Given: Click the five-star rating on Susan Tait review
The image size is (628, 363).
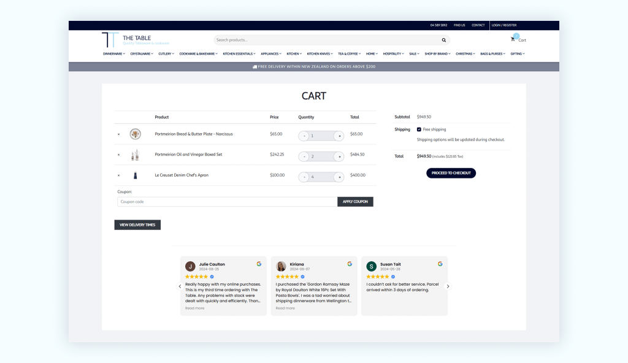Looking at the screenshot, I should coord(377,277).
